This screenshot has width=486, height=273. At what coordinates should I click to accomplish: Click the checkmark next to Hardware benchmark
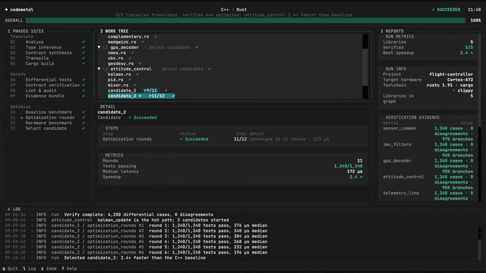pyautogui.click(x=83, y=123)
